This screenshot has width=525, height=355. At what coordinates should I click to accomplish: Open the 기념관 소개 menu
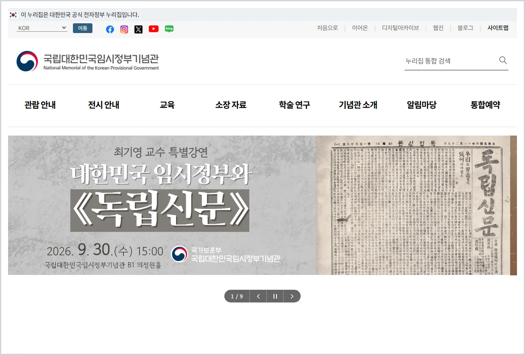pos(358,105)
